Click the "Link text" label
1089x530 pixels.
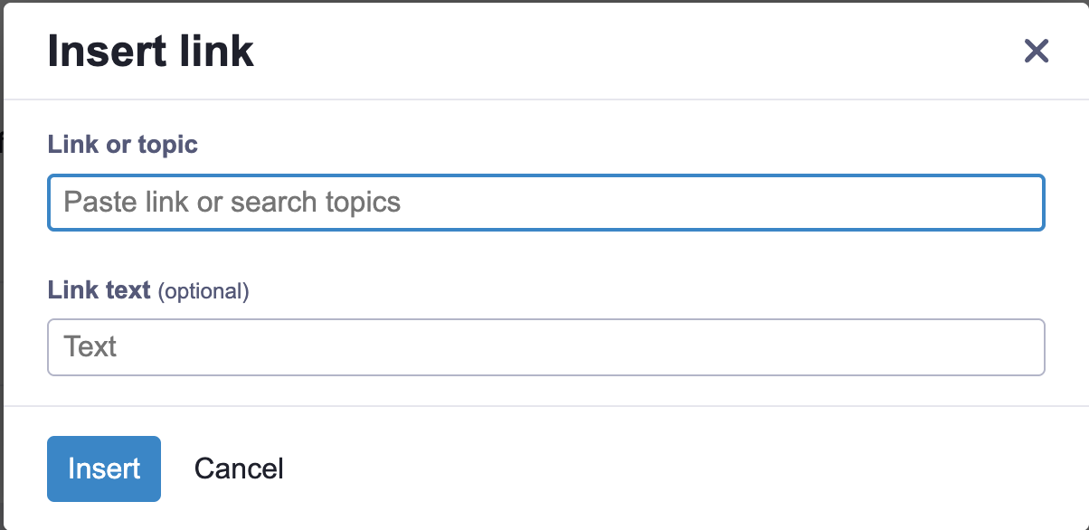[x=99, y=290]
